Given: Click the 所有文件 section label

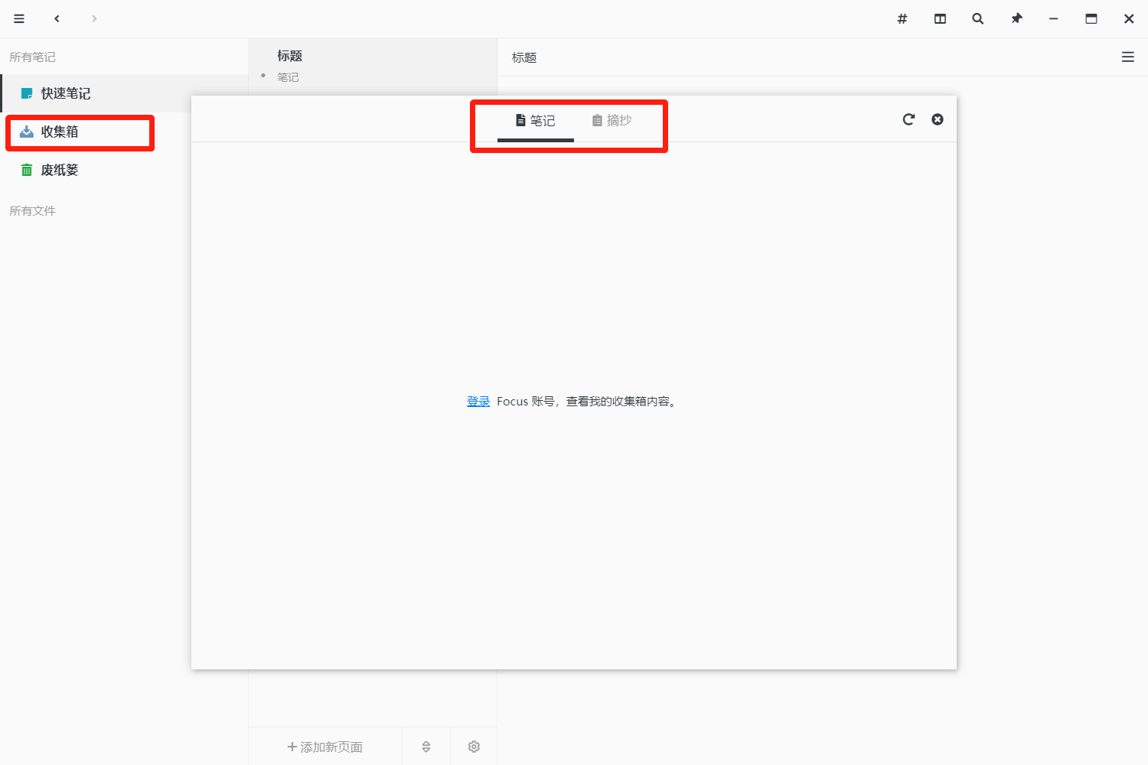Looking at the screenshot, I should tap(32, 211).
